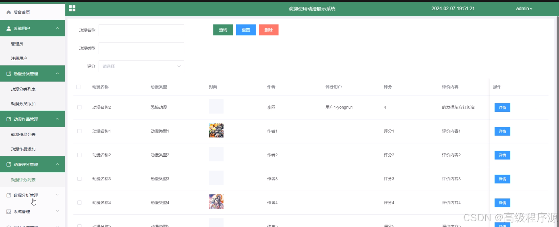Click the empty cover placeholder for 动漫名称3
559x227 pixels.
click(216, 178)
